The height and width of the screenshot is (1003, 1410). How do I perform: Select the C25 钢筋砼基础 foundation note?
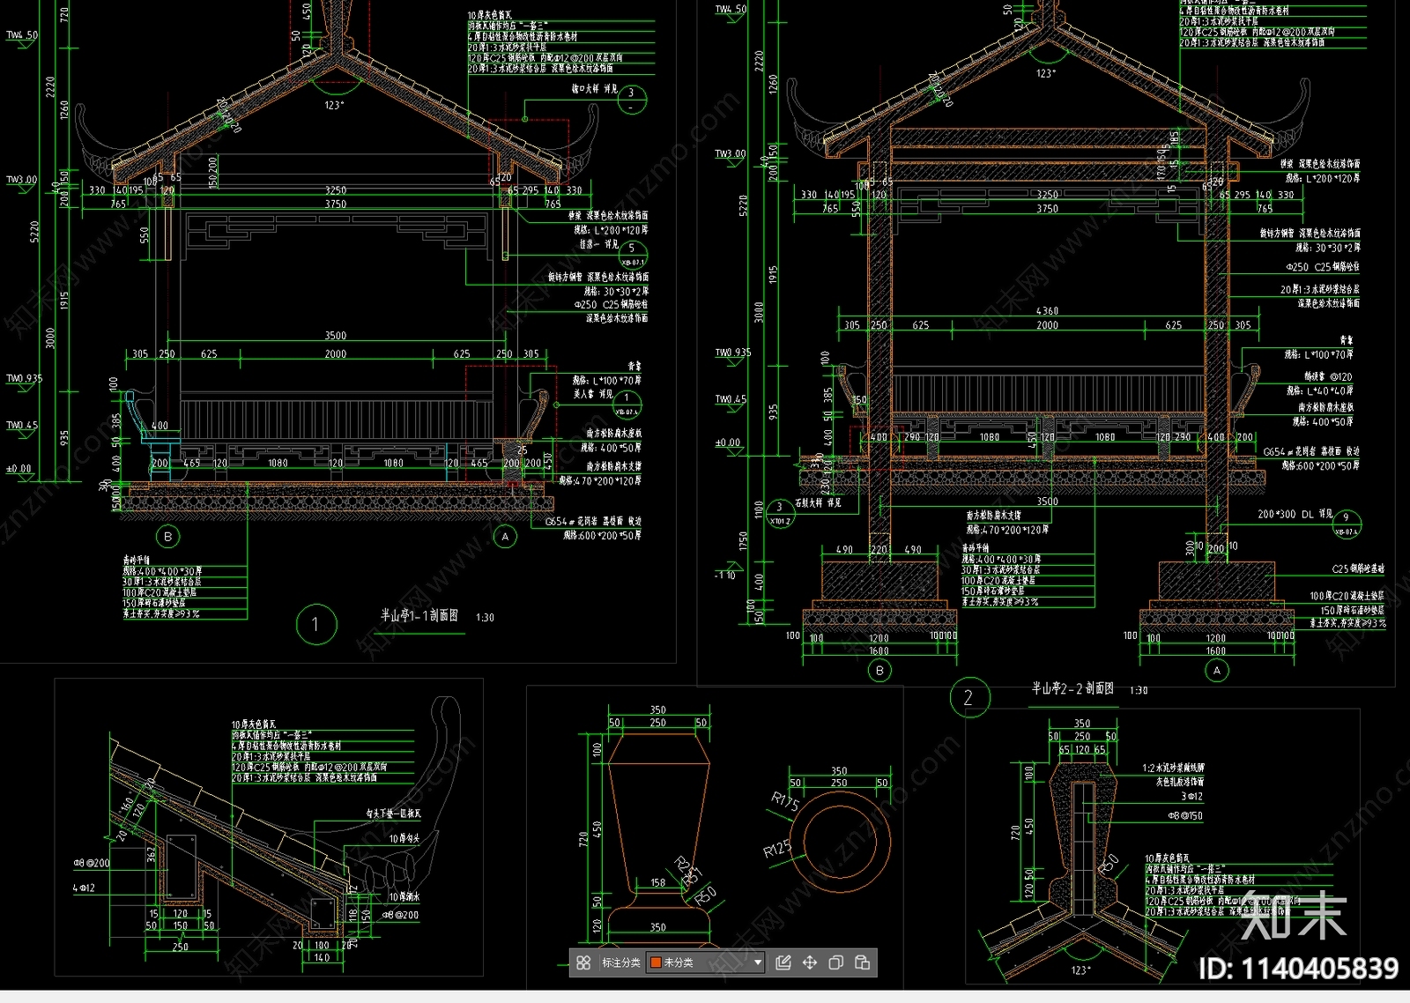tap(1358, 569)
